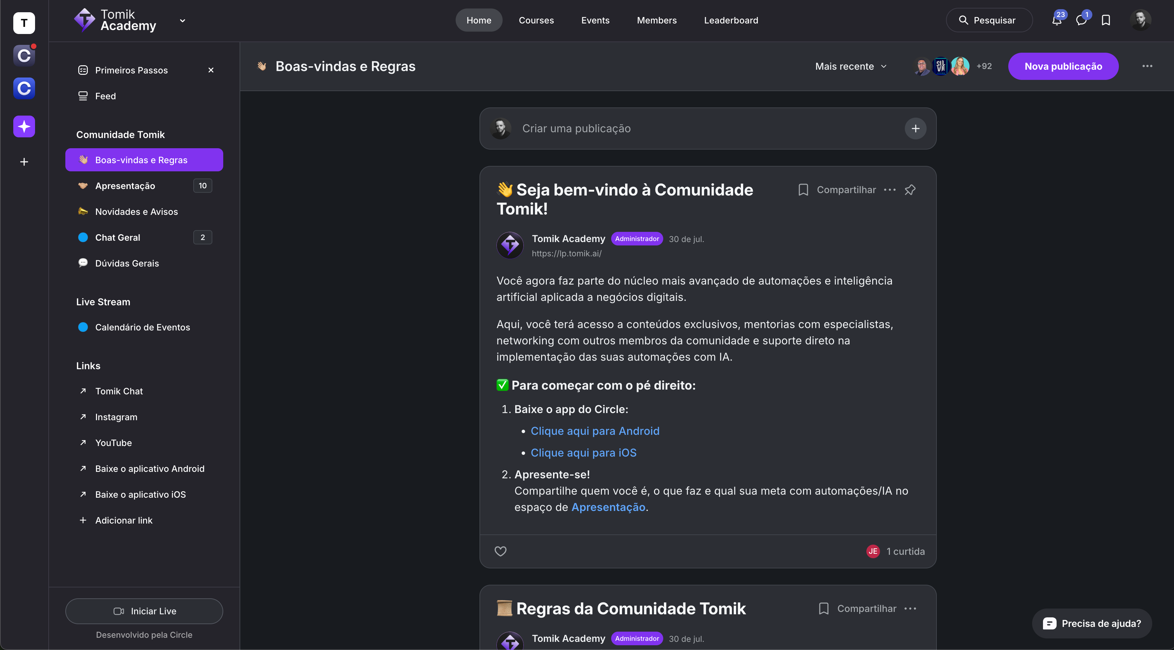Open more options on Seja bem-vindo post
The image size is (1174, 650).
890,190
